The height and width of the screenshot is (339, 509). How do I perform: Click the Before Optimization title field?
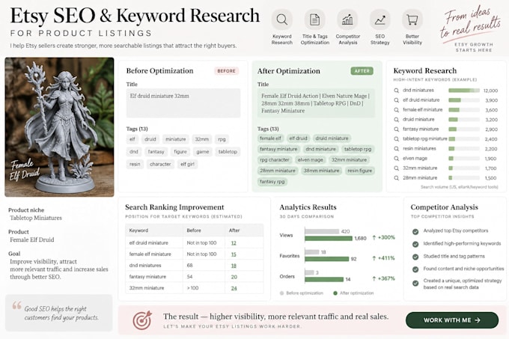coord(183,103)
